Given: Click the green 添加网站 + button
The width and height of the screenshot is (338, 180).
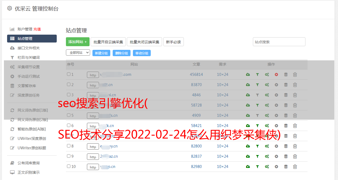Looking at the screenshot, I should click(78, 42).
